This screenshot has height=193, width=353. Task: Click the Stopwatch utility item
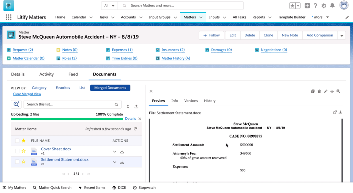[144, 187]
